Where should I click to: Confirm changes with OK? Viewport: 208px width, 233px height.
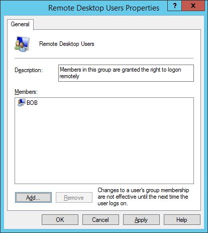pos(60,220)
